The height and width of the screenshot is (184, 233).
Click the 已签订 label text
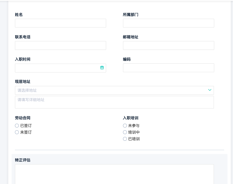(x=26, y=126)
